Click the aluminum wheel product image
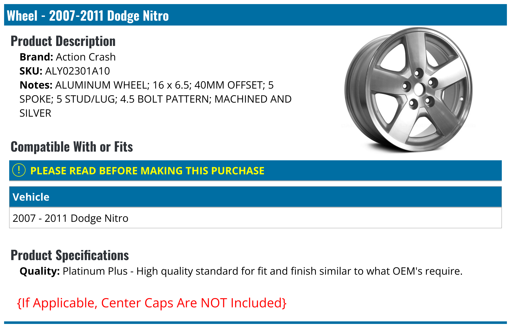 pyautogui.click(x=408, y=90)
